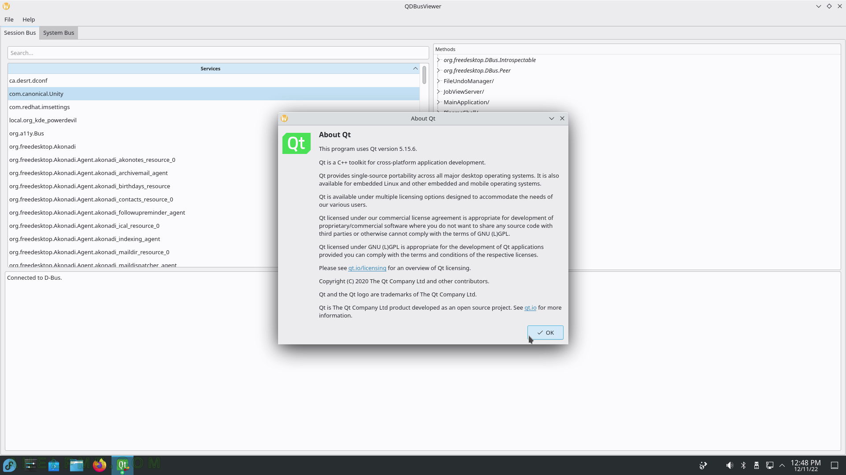Open removable devices tray icon
Screen dimensions: 846x475
pyautogui.click(x=757, y=465)
